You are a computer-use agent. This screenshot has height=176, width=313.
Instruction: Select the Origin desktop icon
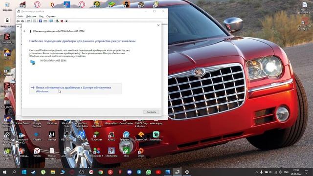click(141, 152)
